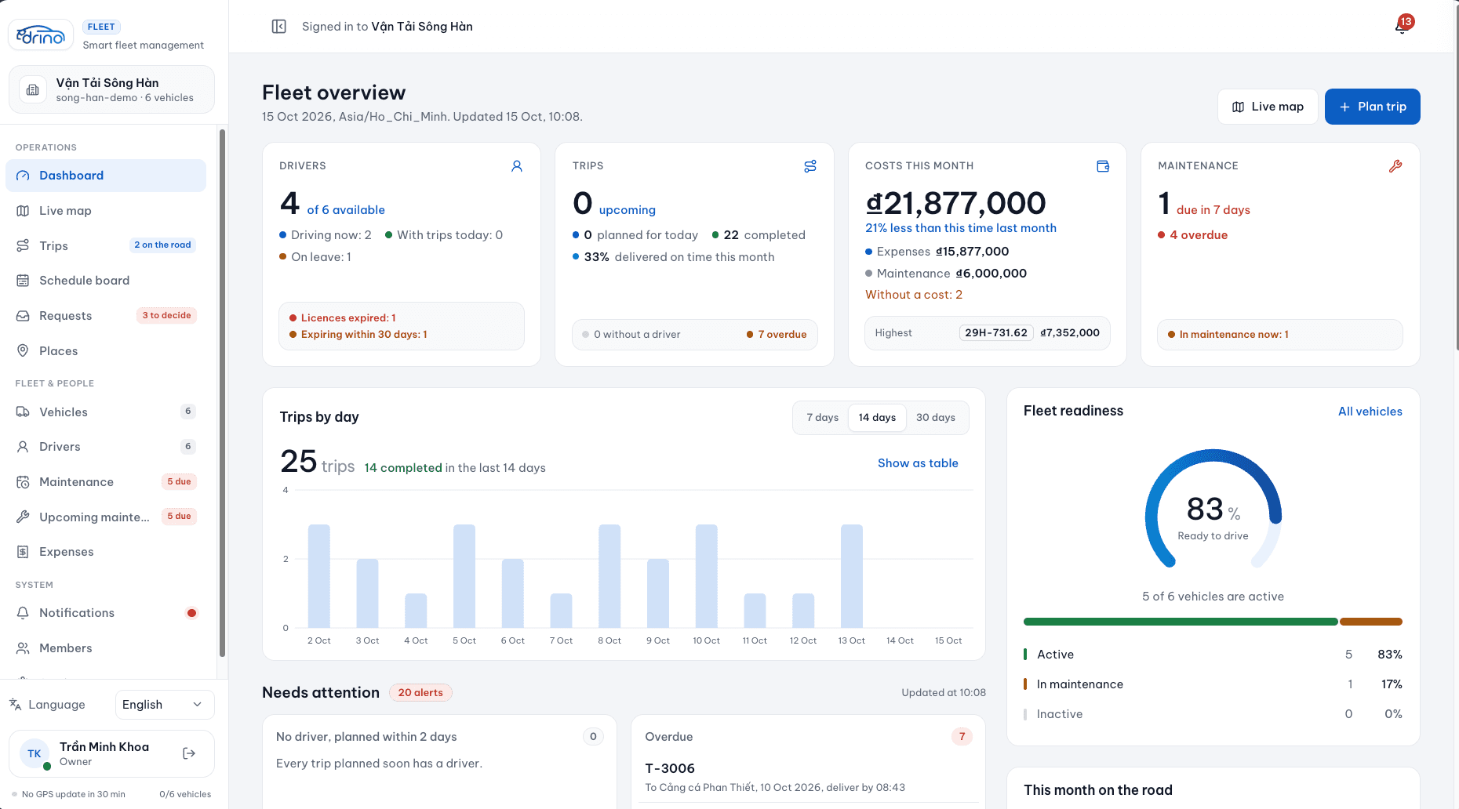
Task: Click the Plan trip button
Action: tap(1372, 107)
